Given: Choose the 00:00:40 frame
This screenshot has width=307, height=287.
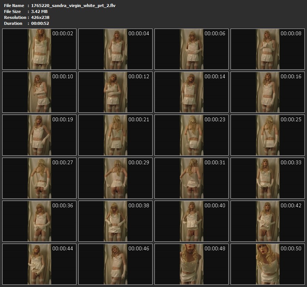Looking at the screenshot, I should 192,221.
